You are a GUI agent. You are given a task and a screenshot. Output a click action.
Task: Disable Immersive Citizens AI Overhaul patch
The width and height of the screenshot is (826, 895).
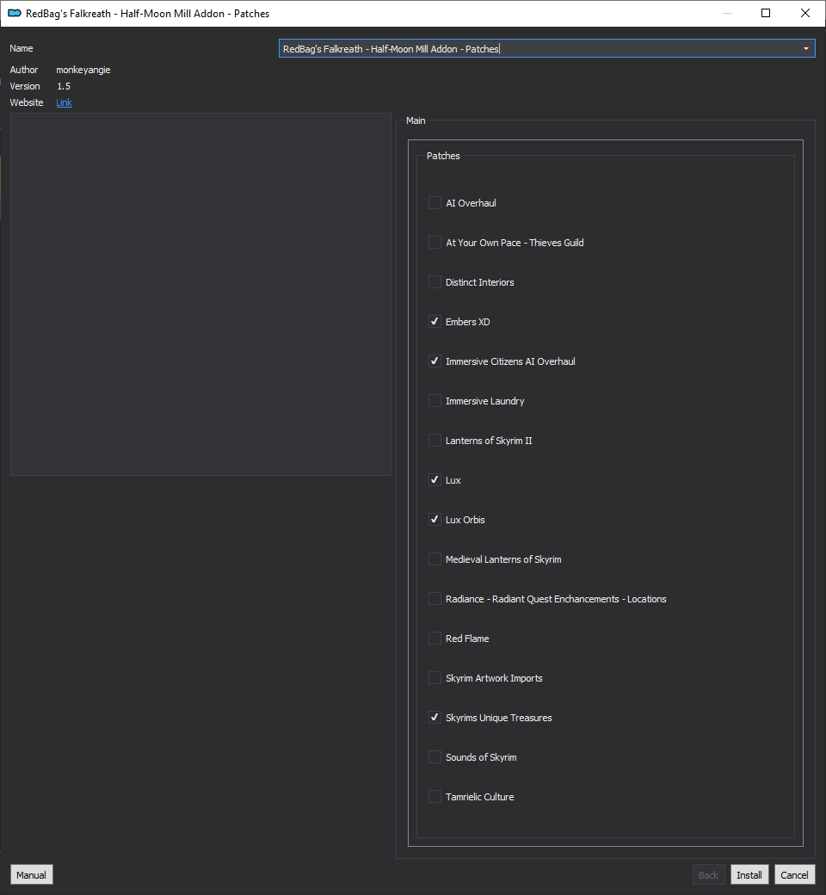point(435,361)
